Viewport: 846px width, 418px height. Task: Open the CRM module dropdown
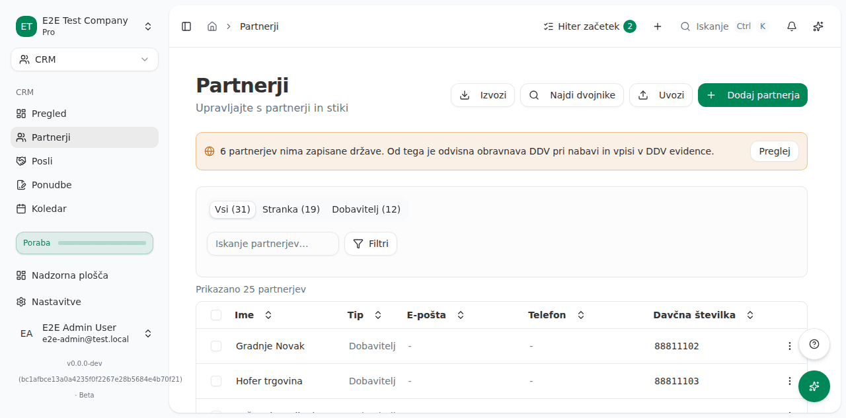(x=85, y=59)
